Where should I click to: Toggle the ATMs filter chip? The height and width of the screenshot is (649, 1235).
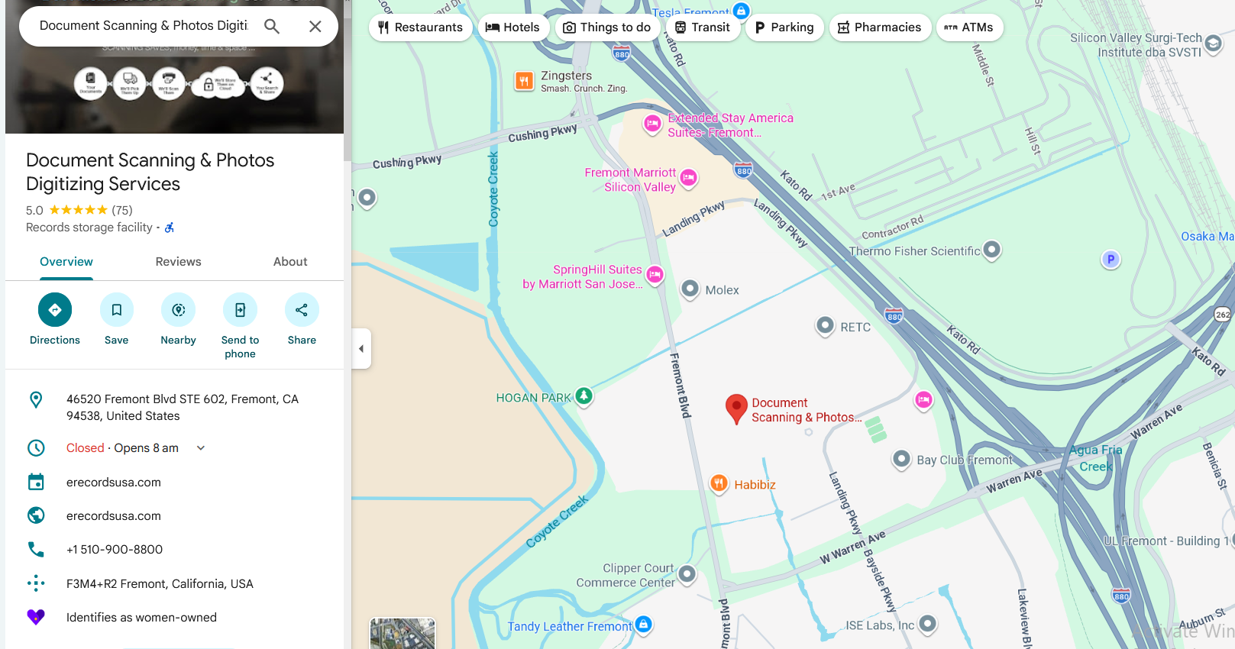(x=968, y=27)
